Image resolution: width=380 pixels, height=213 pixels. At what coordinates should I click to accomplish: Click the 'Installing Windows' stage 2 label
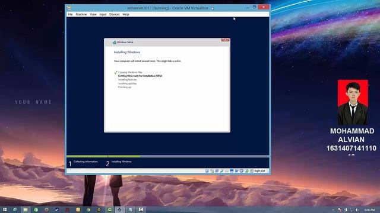pos(122,162)
